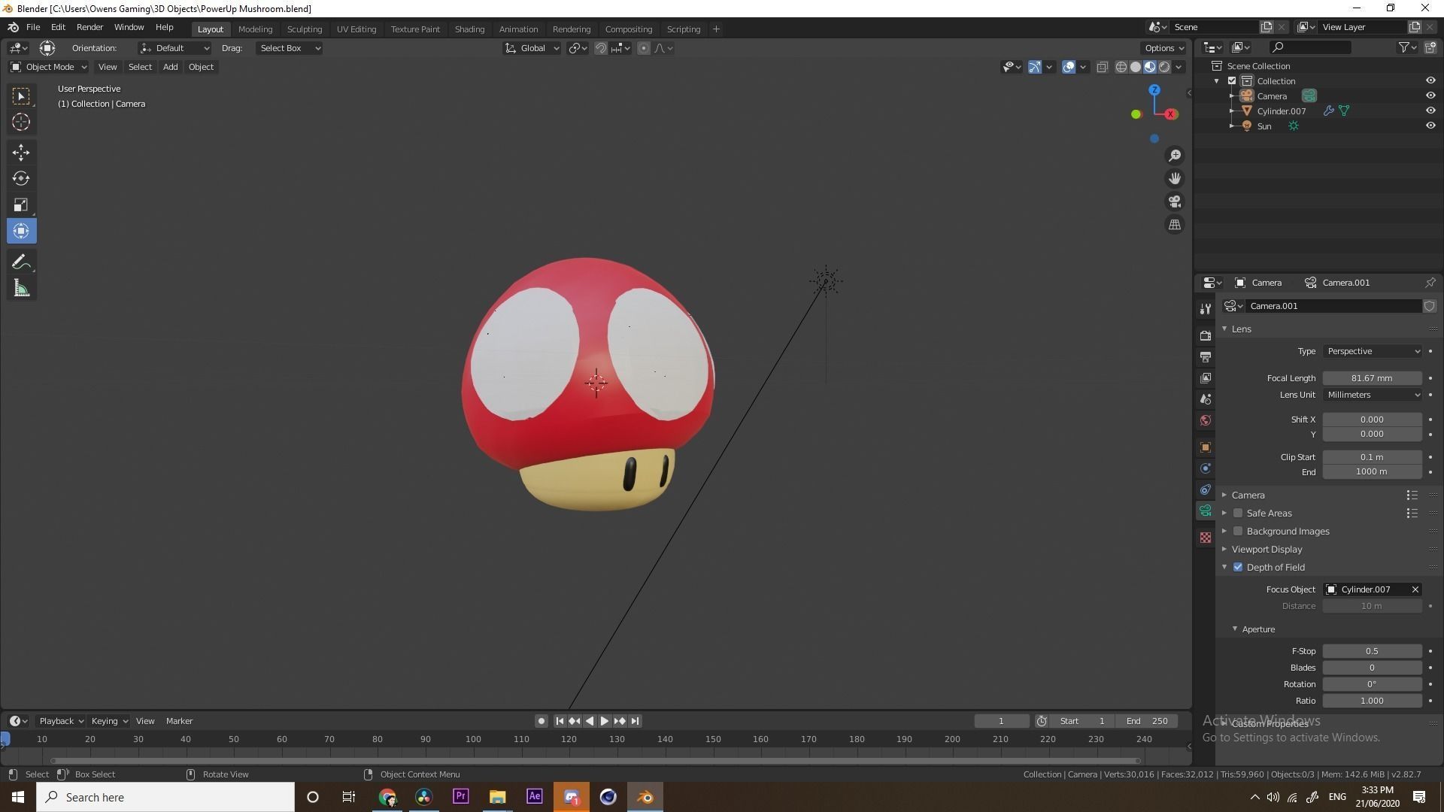Open Orientation Default dropdown
The width and height of the screenshot is (1444, 812).
(174, 48)
